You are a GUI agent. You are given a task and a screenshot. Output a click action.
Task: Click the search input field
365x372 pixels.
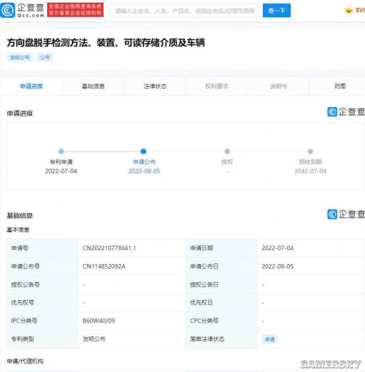click(x=186, y=11)
